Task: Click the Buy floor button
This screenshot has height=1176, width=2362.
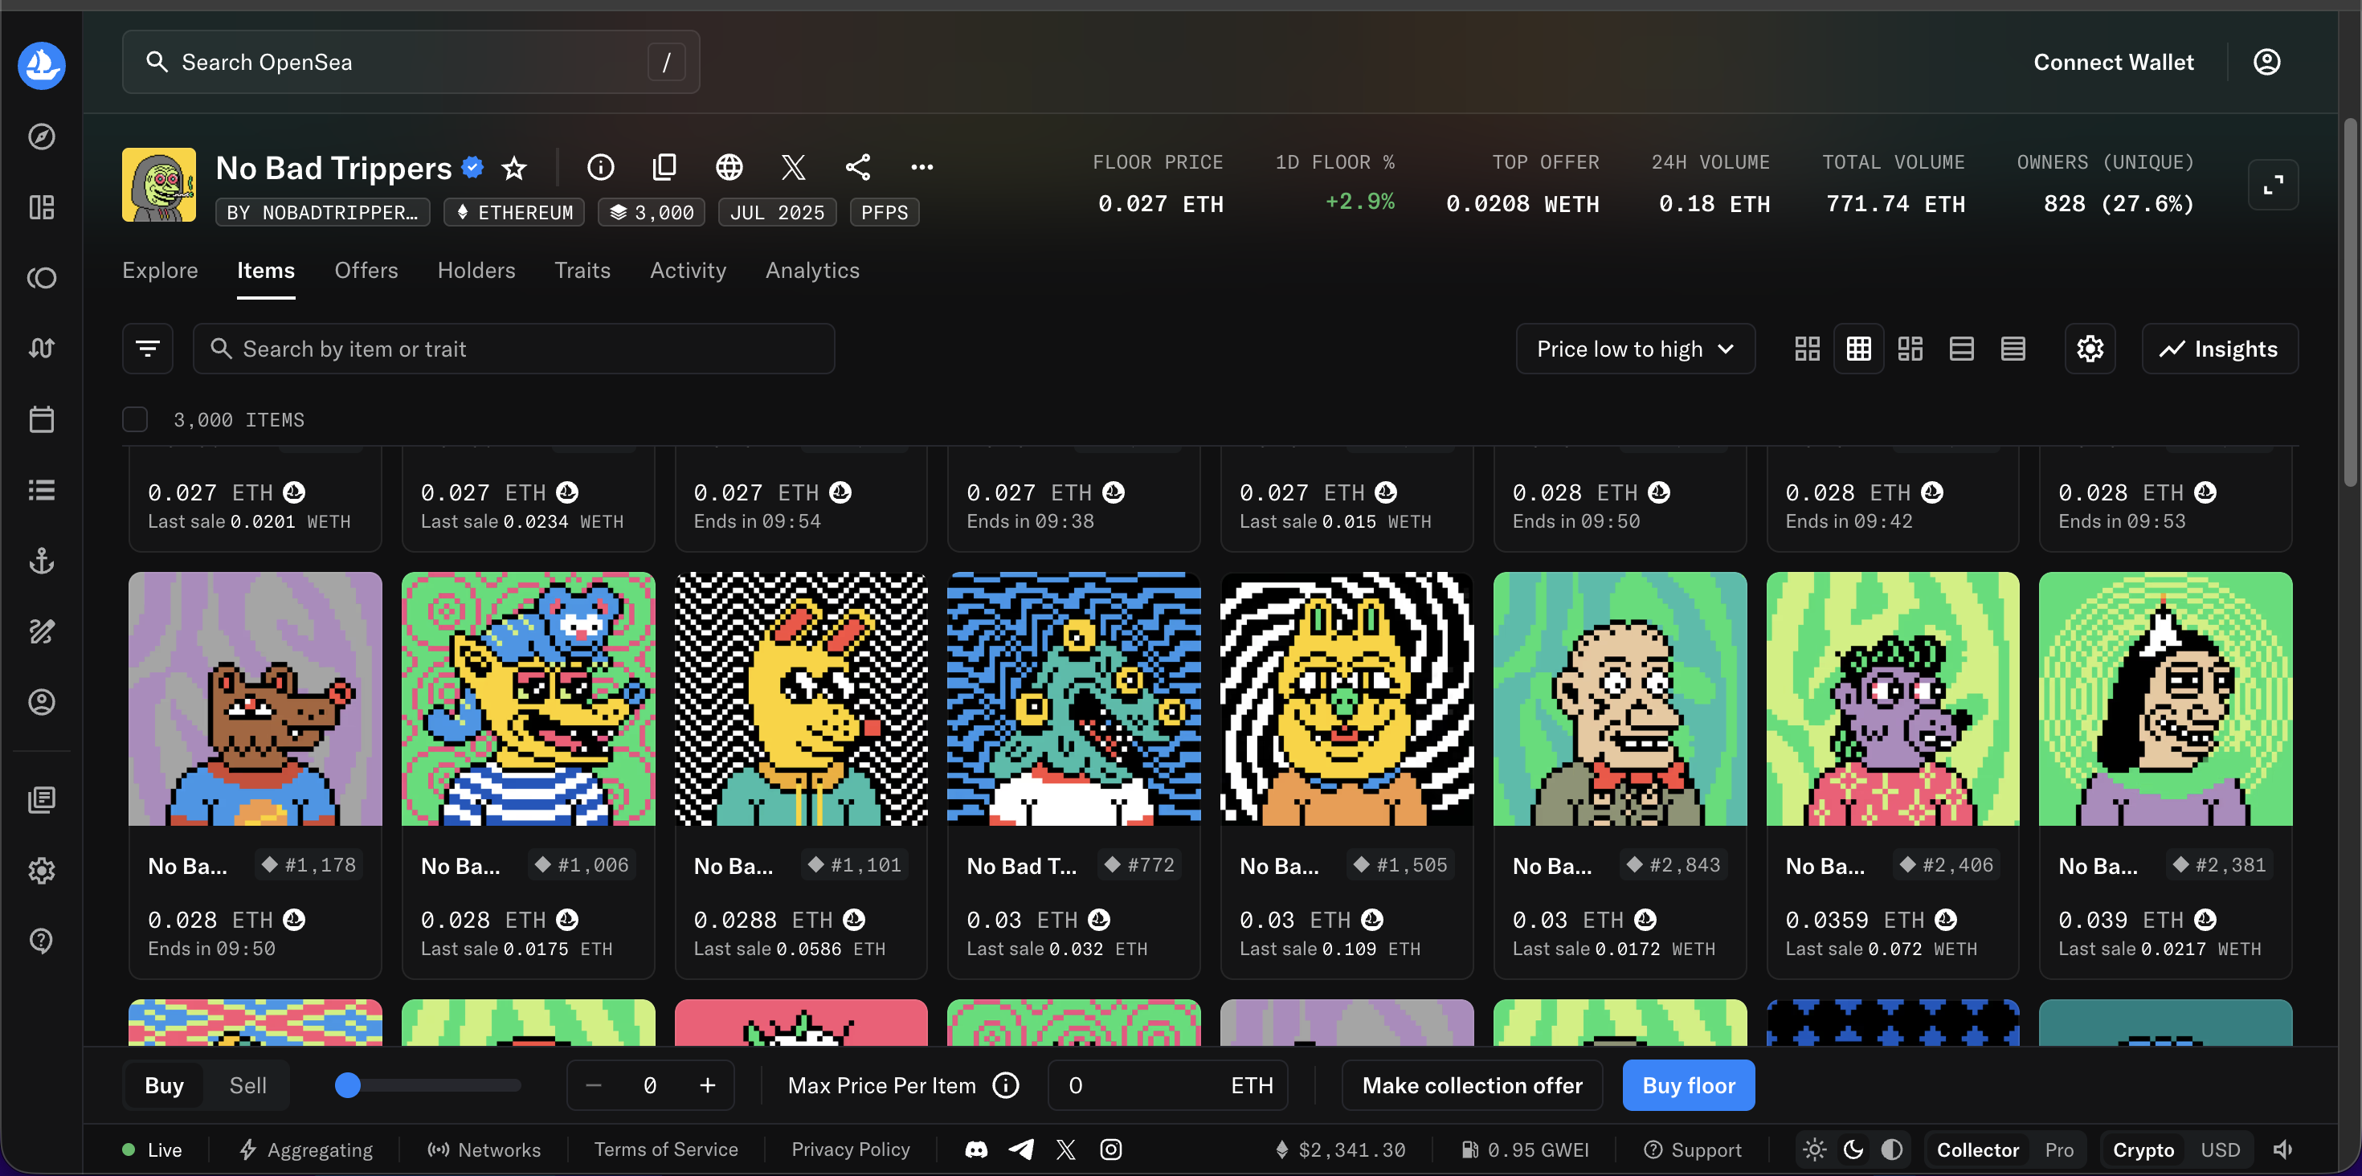Action: tap(1688, 1085)
